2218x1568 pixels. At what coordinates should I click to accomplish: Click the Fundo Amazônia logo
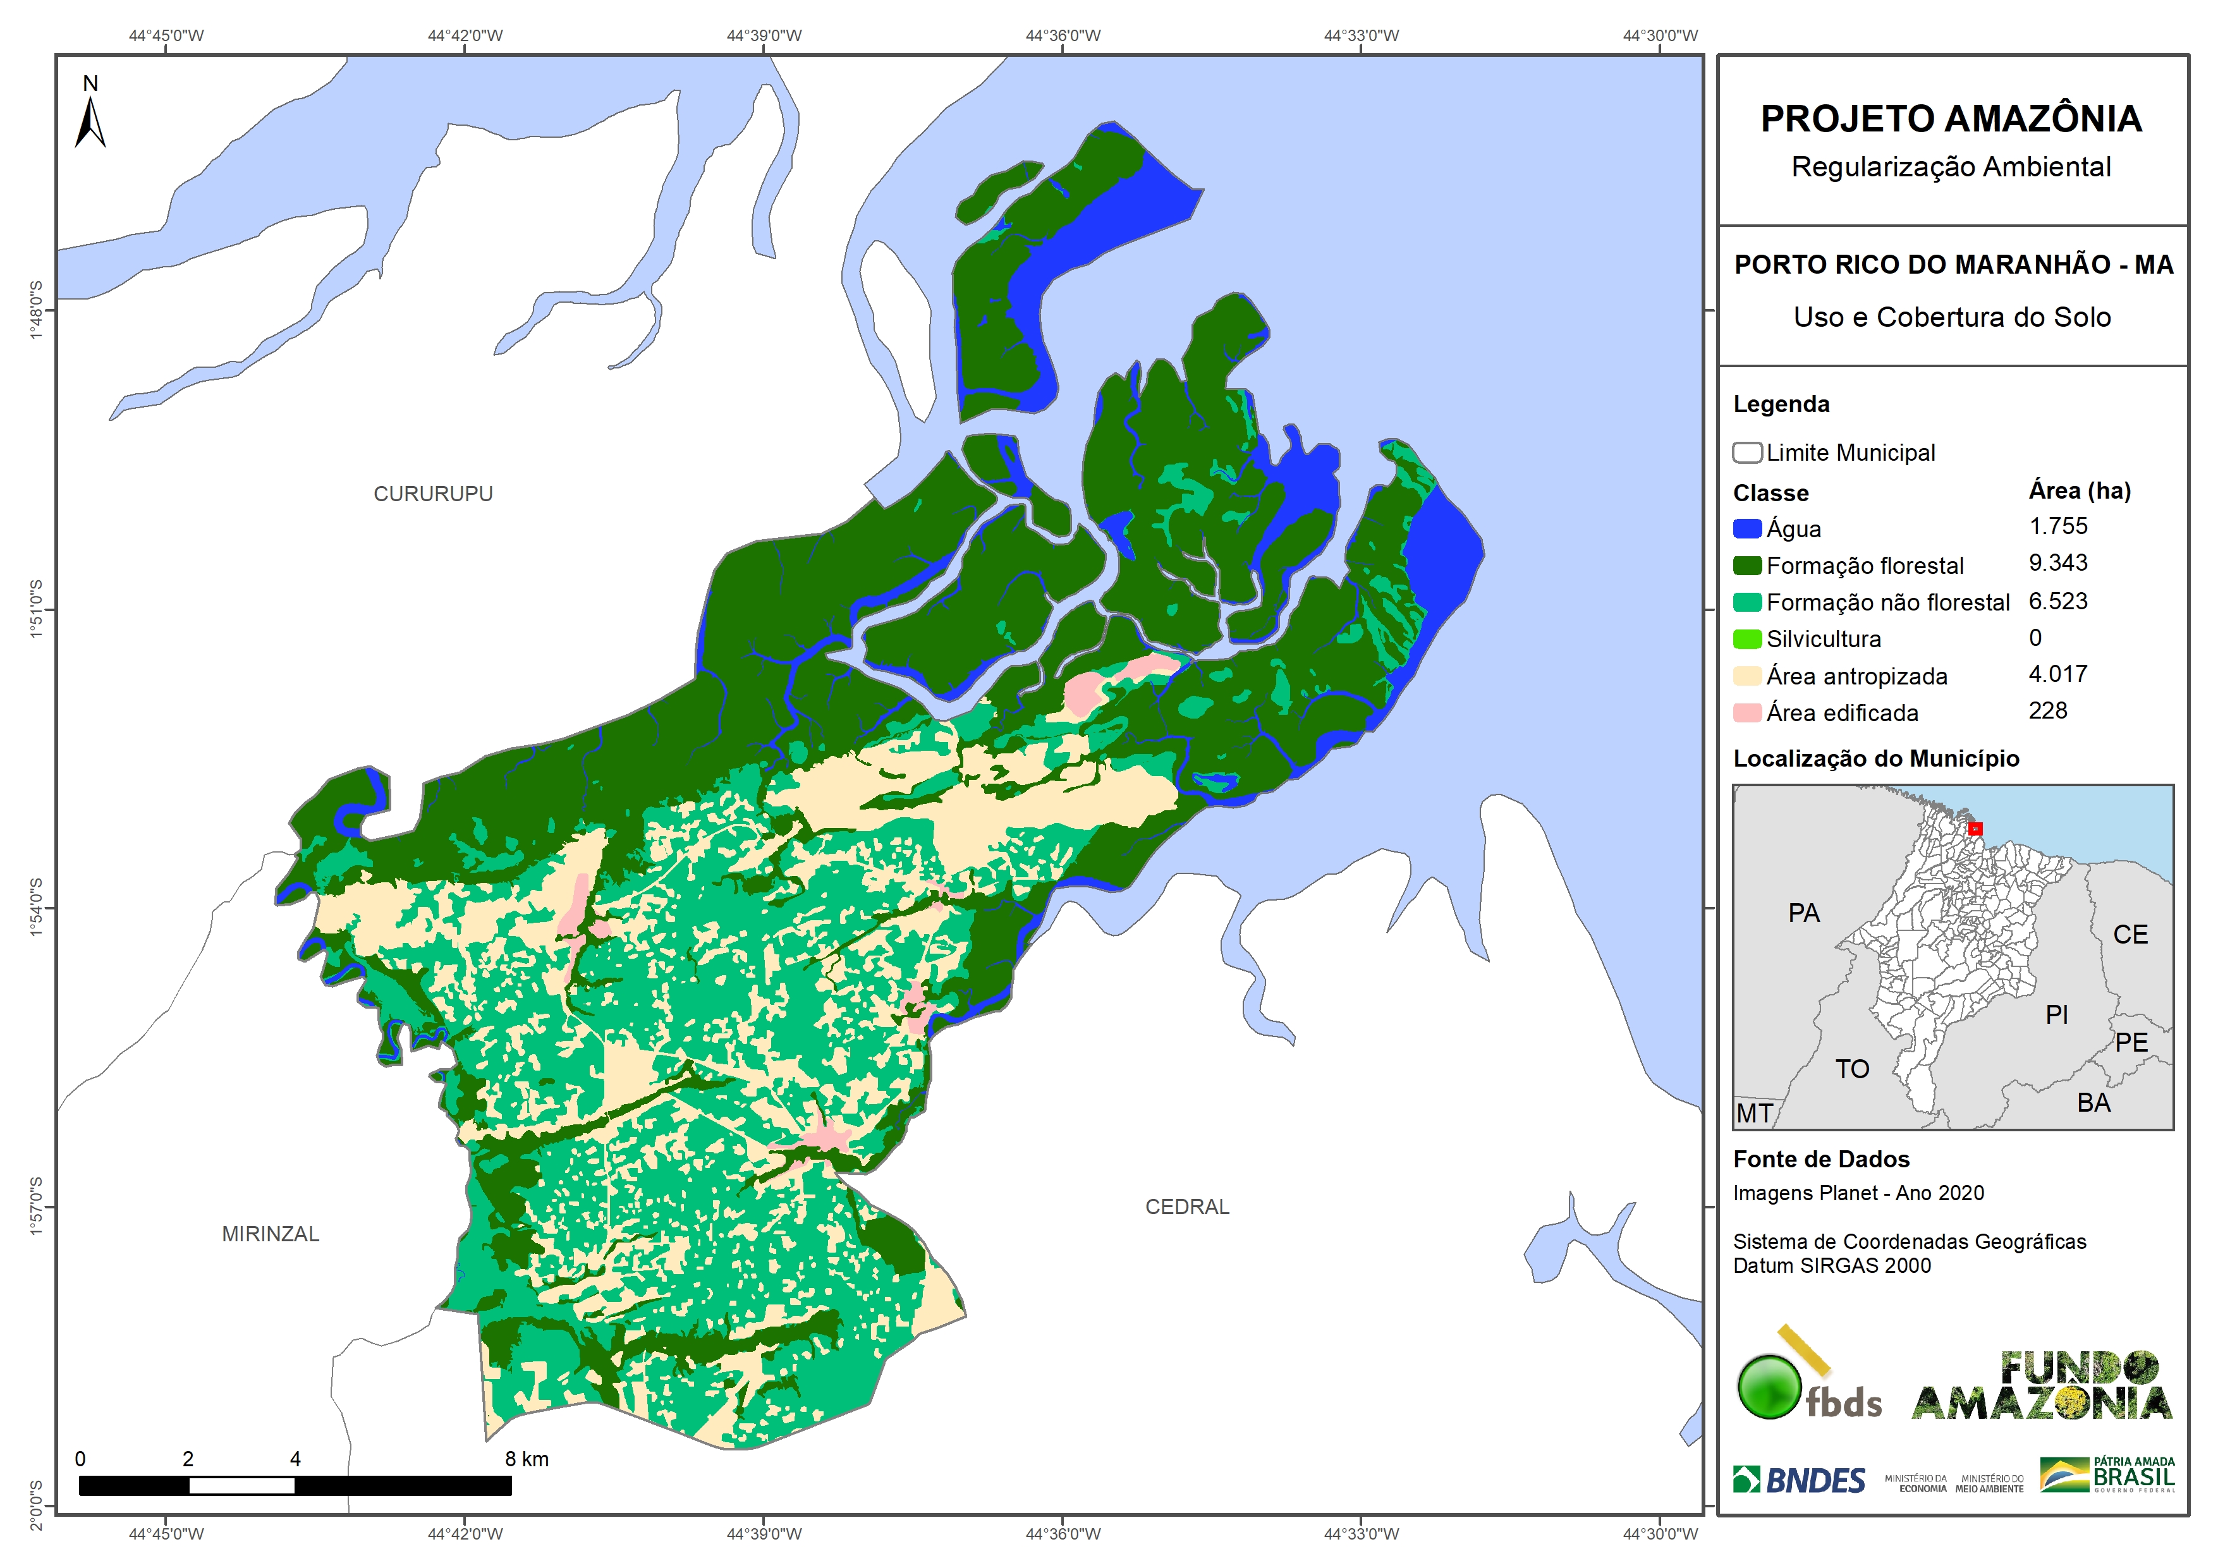2041,1385
